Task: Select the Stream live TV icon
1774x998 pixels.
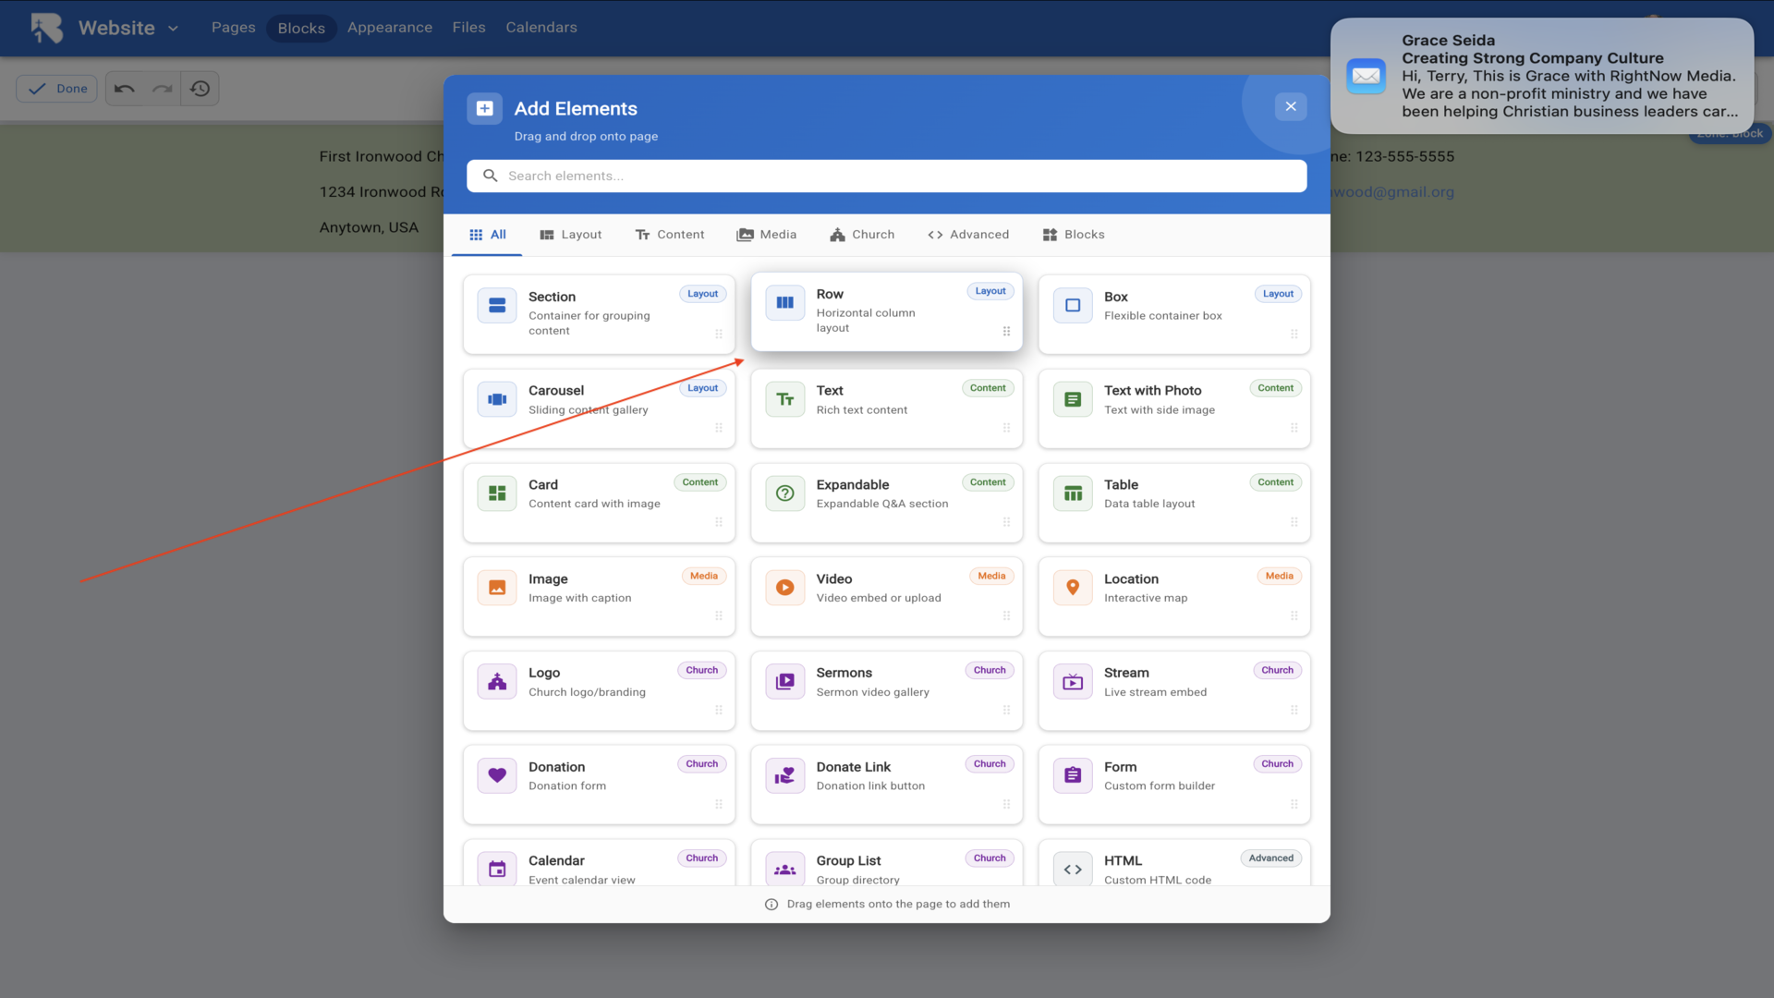Action: pos(1073,682)
